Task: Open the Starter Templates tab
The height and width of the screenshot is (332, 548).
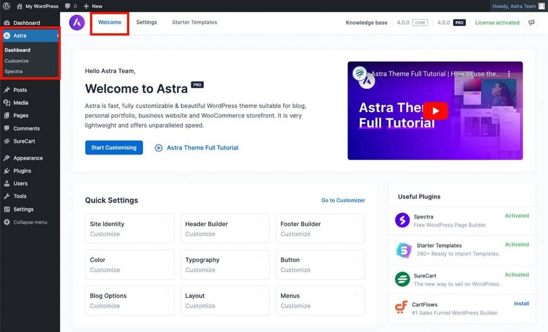Action: point(195,22)
